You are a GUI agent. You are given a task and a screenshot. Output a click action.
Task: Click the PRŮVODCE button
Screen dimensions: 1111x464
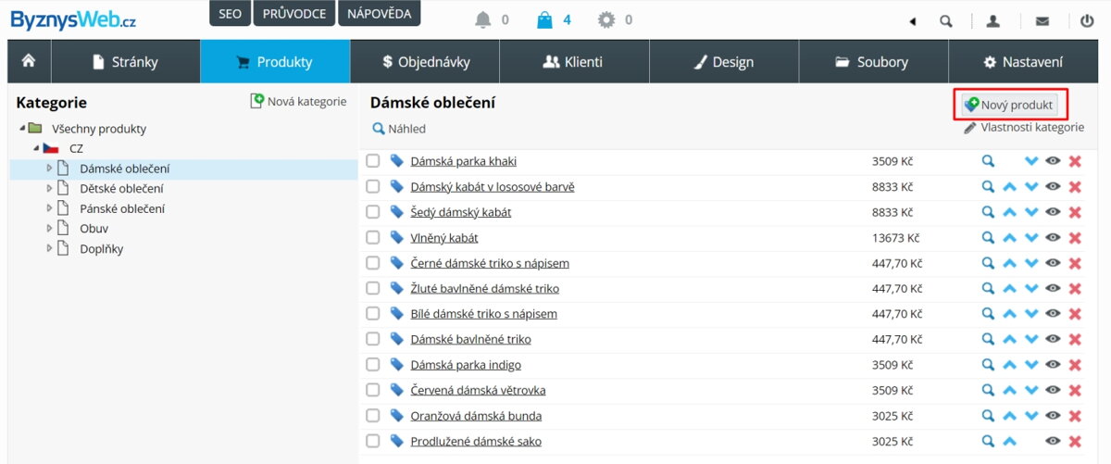[x=294, y=14]
